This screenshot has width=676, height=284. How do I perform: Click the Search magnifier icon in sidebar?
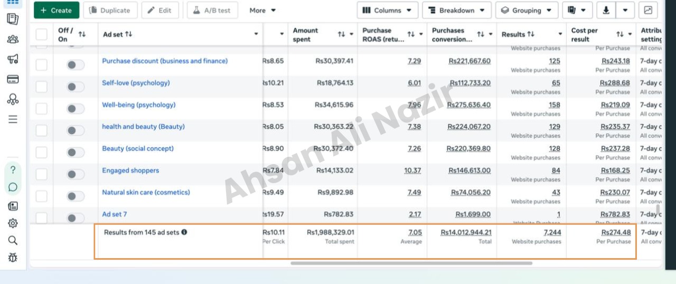(x=13, y=240)
